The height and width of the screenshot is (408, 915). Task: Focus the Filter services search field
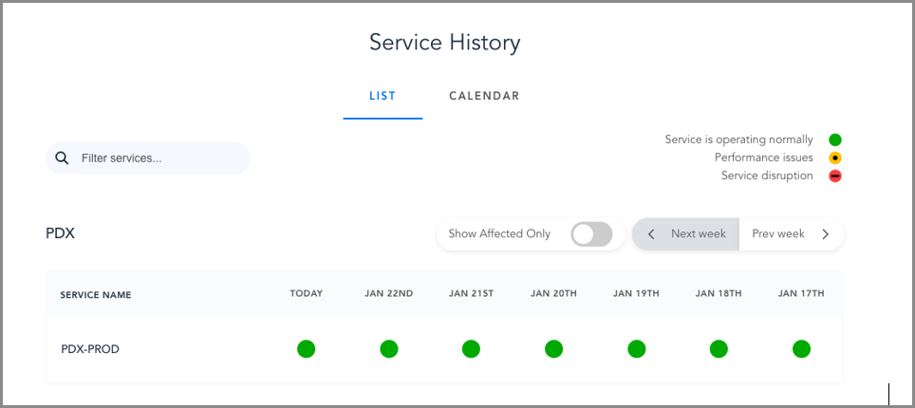point(157,158)
